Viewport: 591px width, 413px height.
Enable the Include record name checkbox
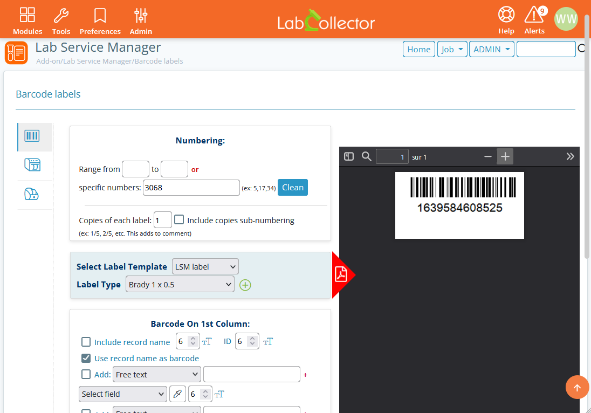pos(86,341)
